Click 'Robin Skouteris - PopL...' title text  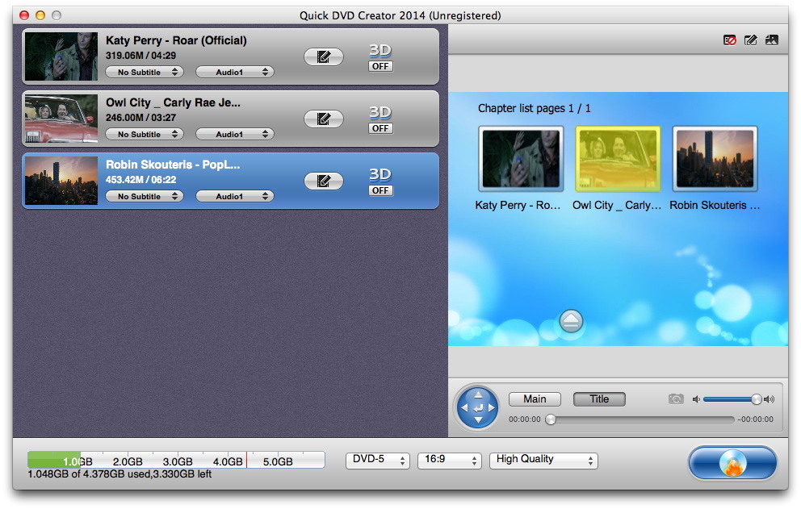coord(173,165)
